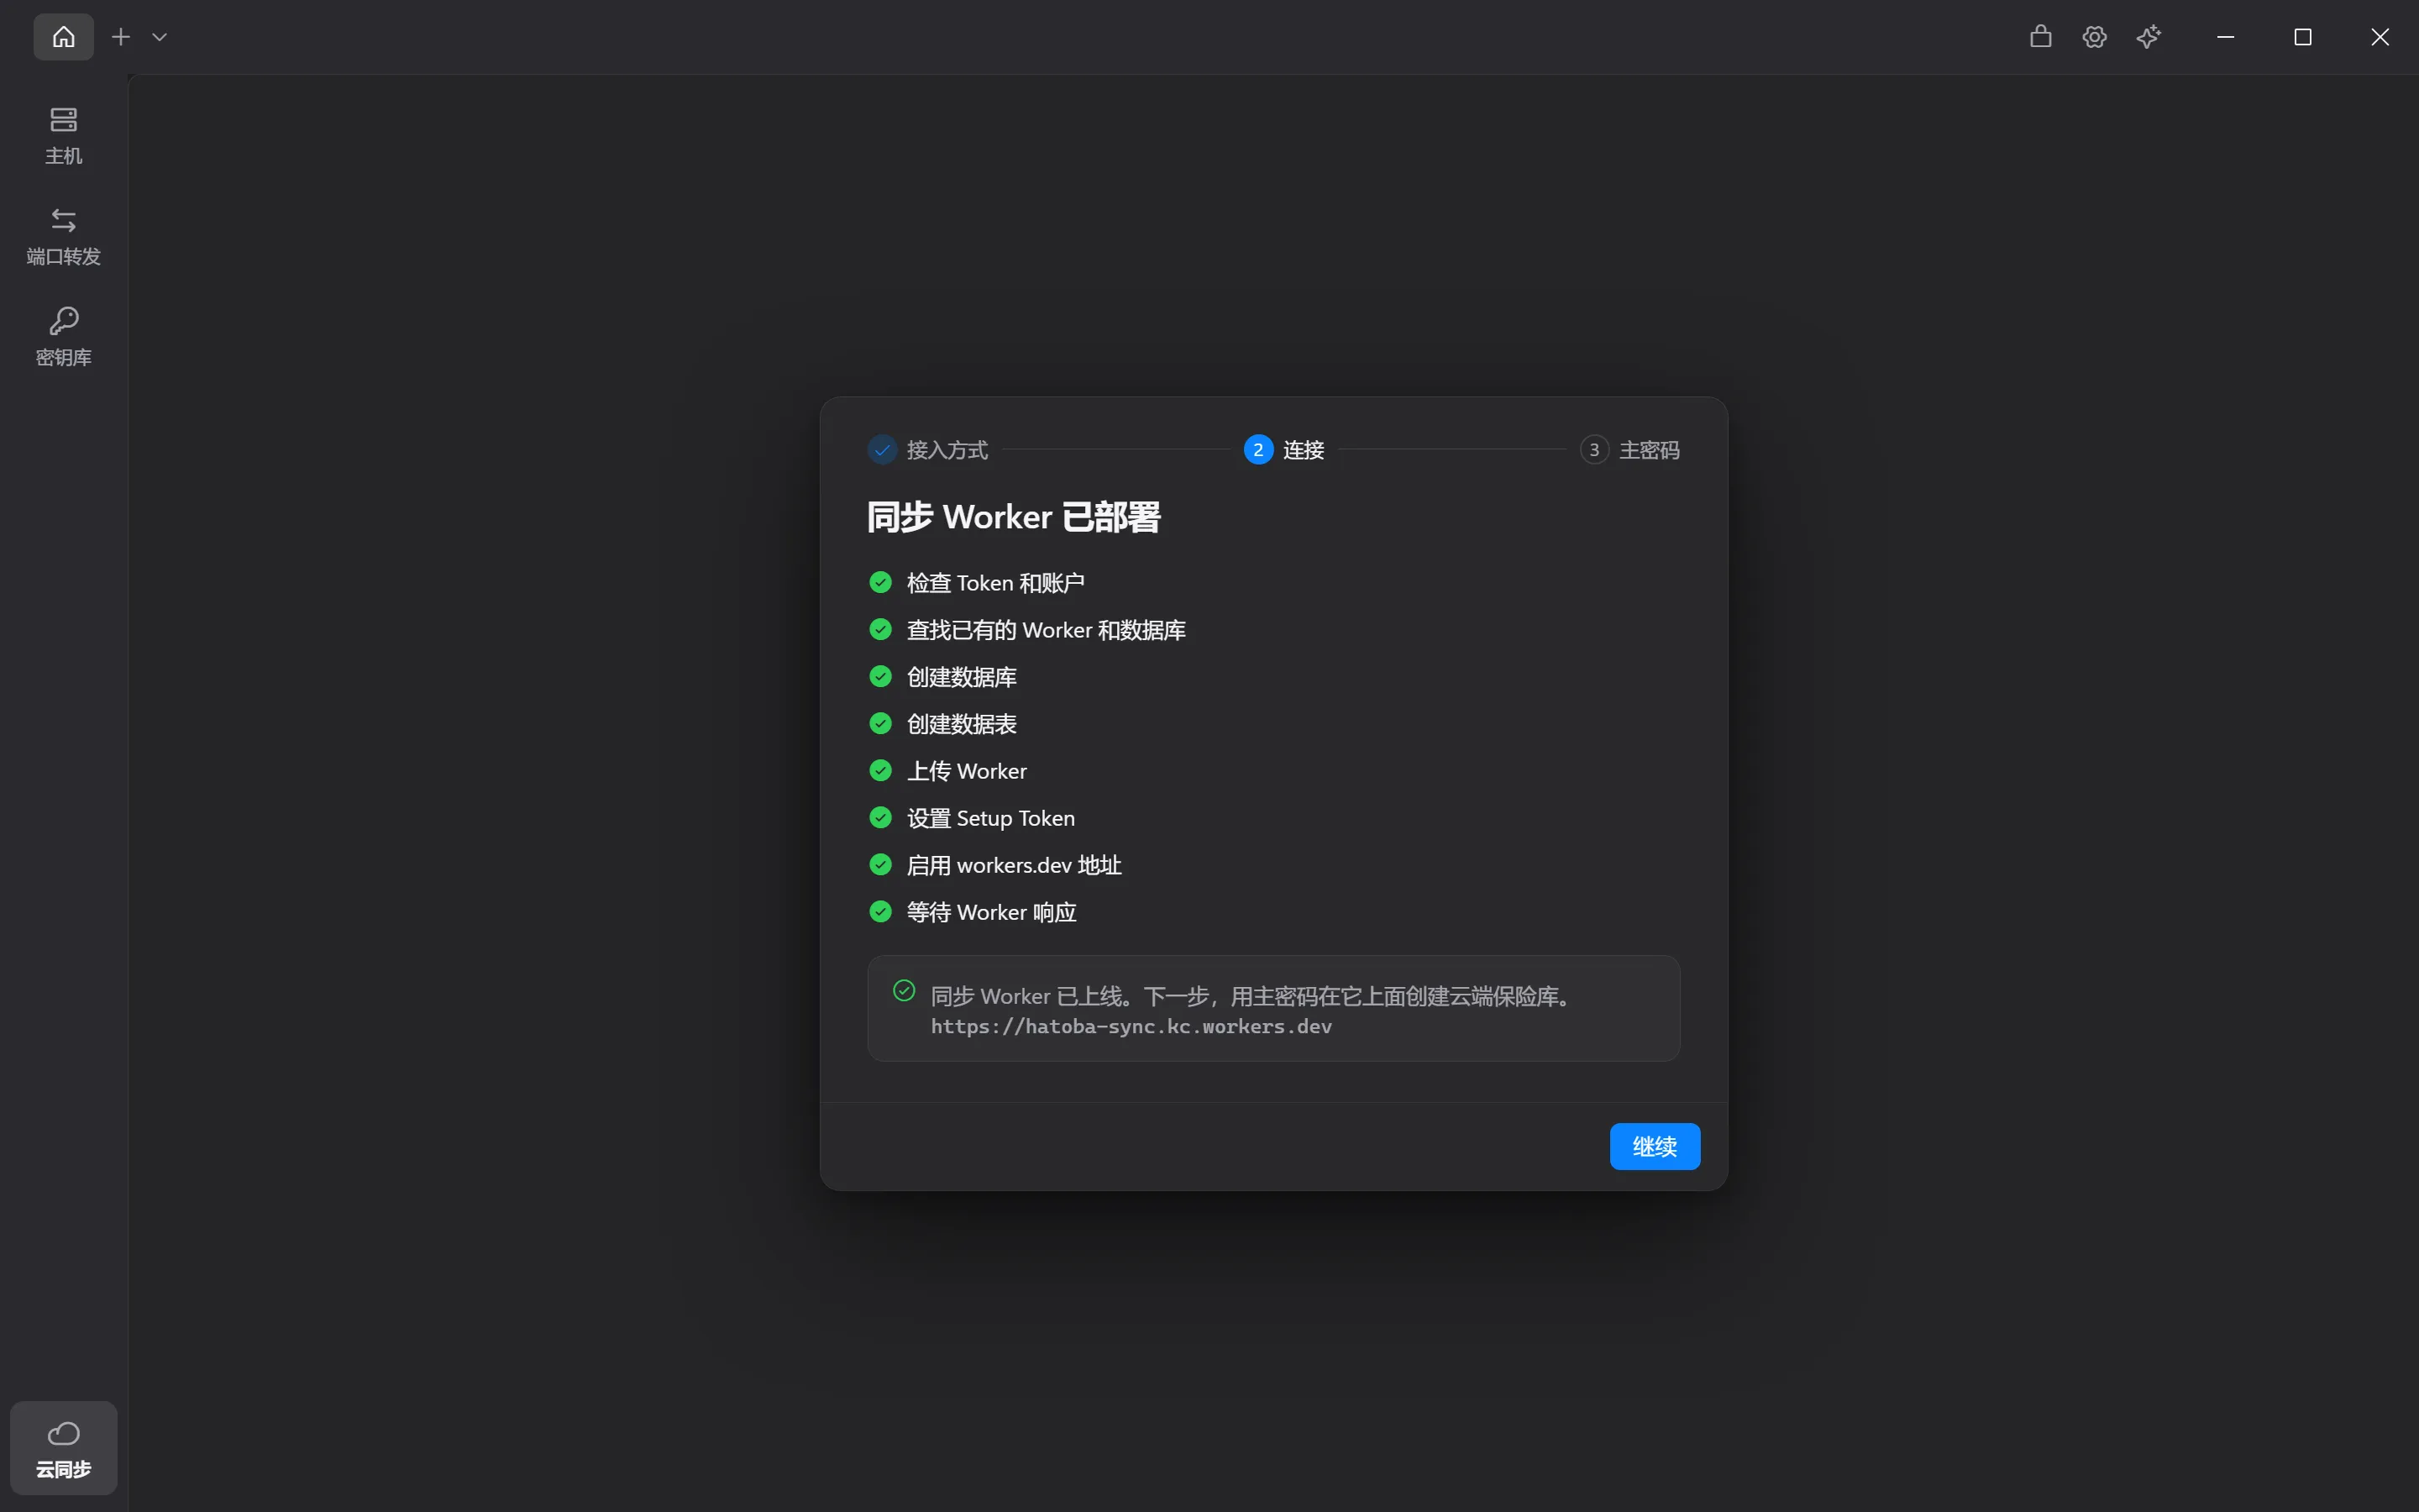Select the 云同步 cloud sync section
Viewport: 2419px width, 1512px height.
(63, 1448)
